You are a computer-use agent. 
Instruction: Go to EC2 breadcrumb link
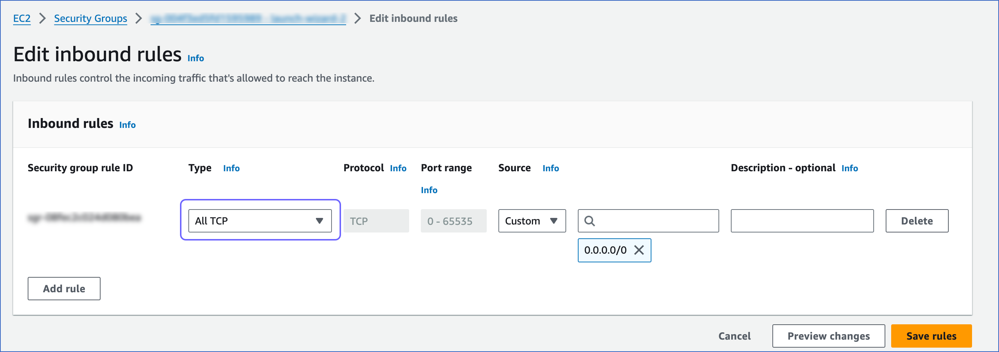pyautogui.click(x=22, y=18)
